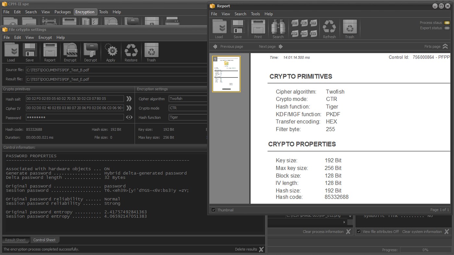The width and height of the screenshot is (454, 255).
Task: Open the Encryption menu in main window
Action: pos(85,12)
